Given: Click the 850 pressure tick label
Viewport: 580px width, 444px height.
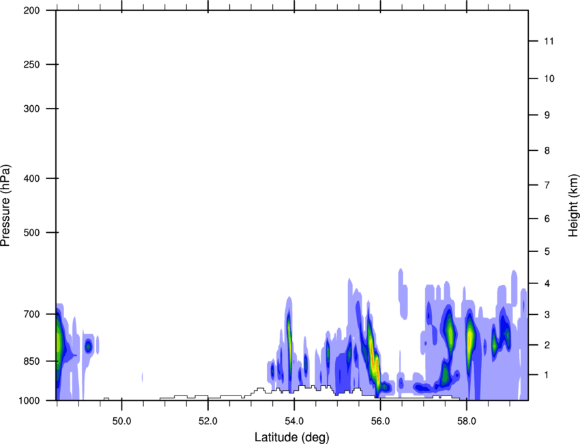Looking at the screenshot, I should coord(31,361).
